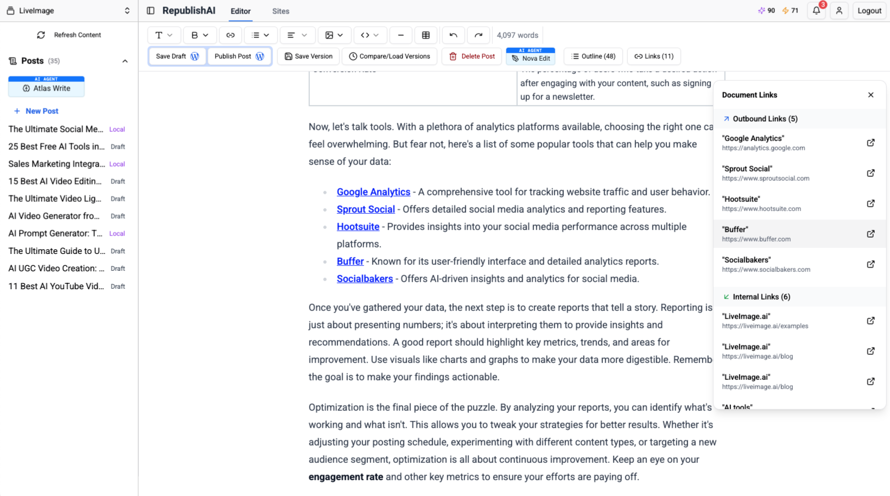Collapse the Posts section
The height and width of the screenshot is (496, 890).
point(125,61)
